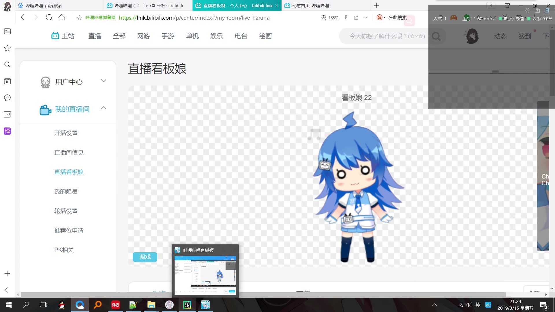Viewport: 555px width, 312px height.
Task: Open the 哔哩哔哩直播姬 taskbar icon
Action: [x=205, y=305]
